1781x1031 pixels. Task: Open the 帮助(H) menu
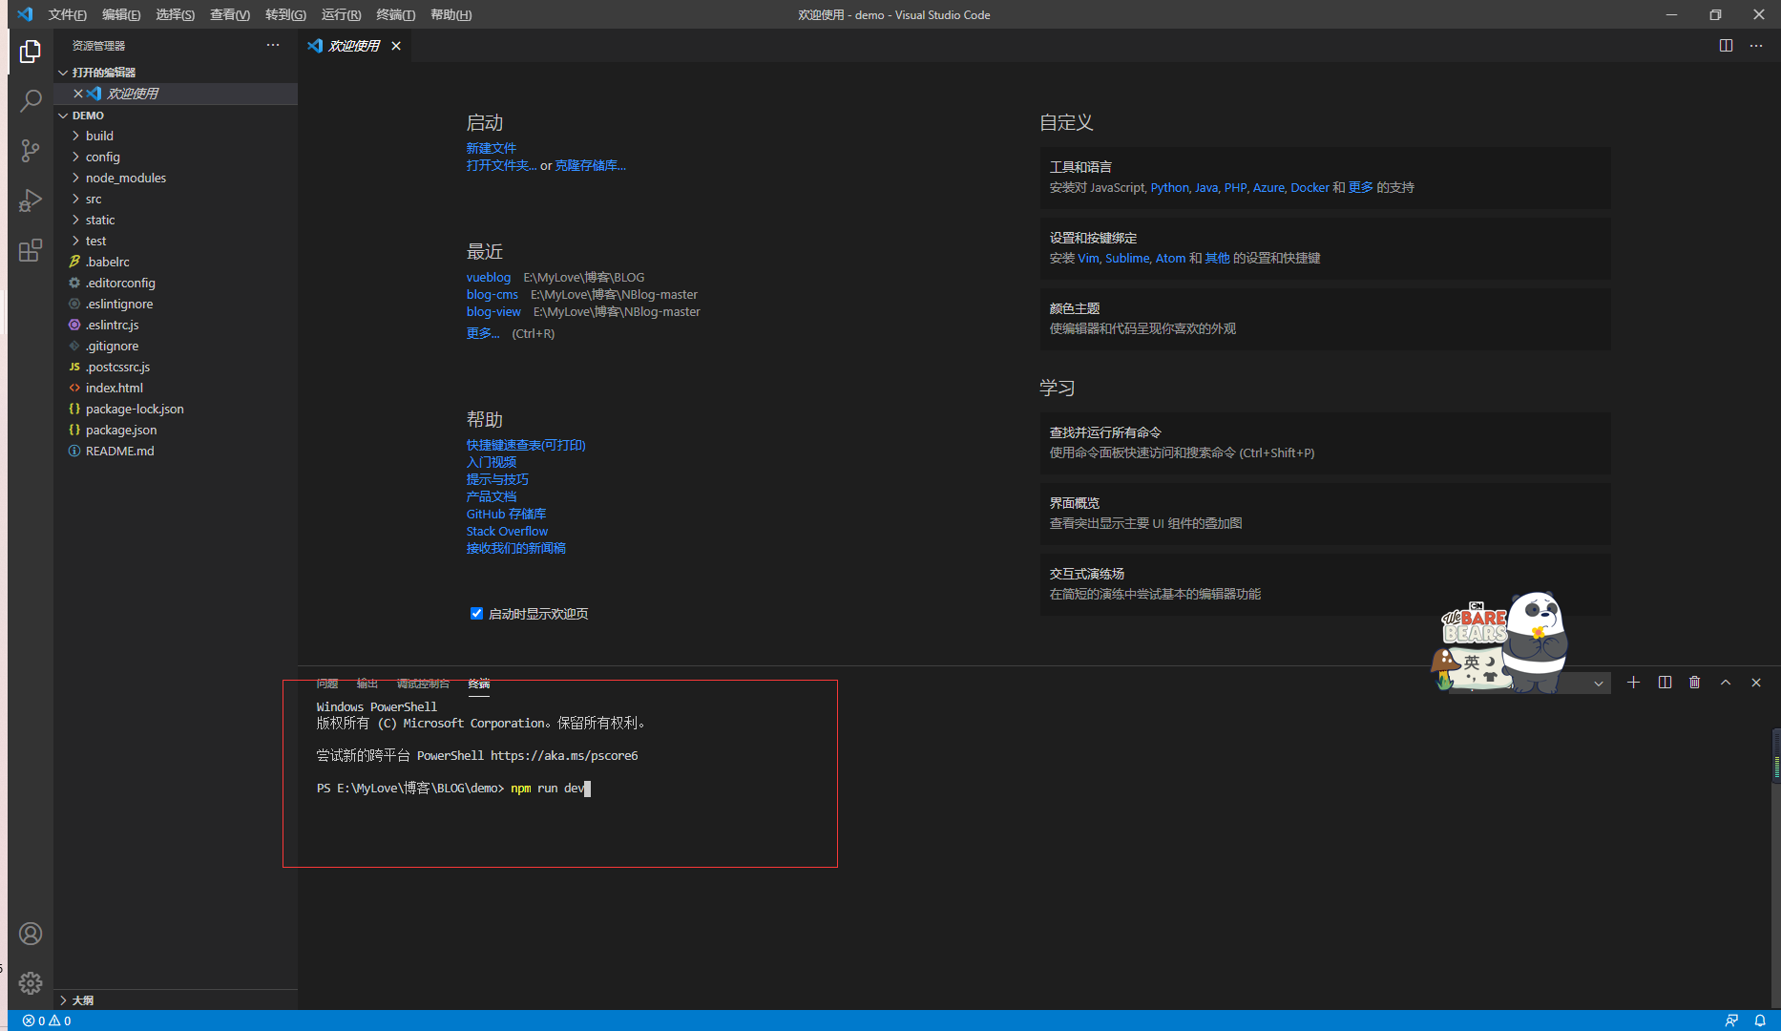450,14
